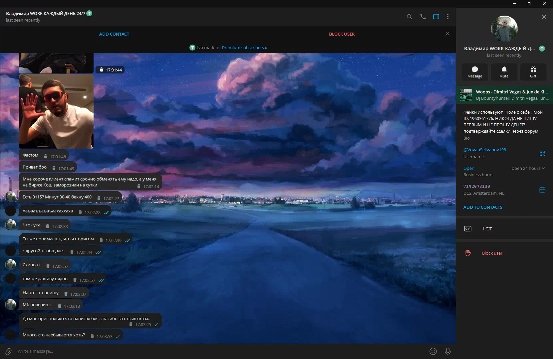The height and width of the screenshot is (359, 553).
Task: Start a voice call with phone icon
Action: point(423,17)
